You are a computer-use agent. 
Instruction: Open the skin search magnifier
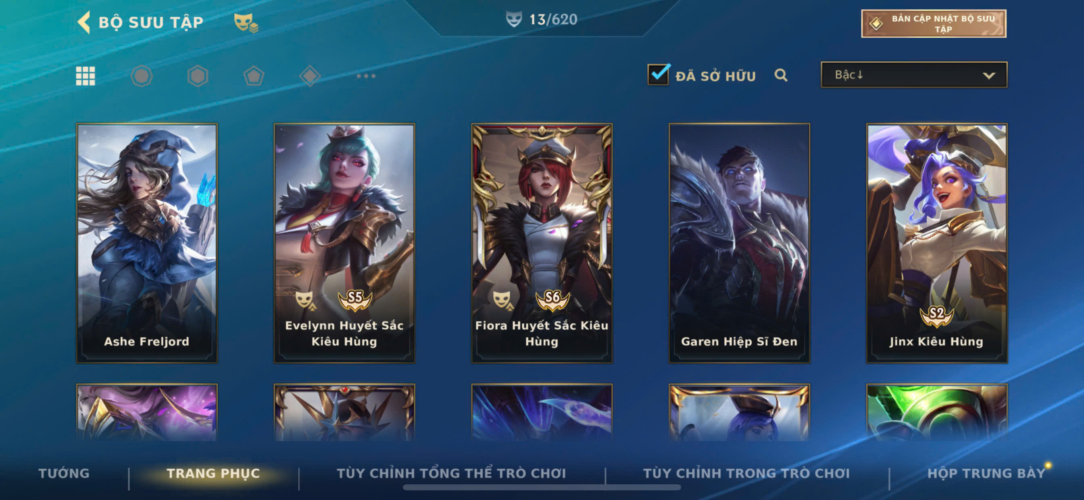point(781,75)
